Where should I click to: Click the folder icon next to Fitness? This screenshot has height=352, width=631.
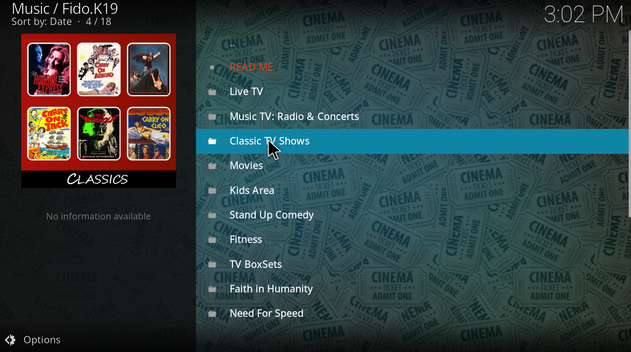(212, 240)
